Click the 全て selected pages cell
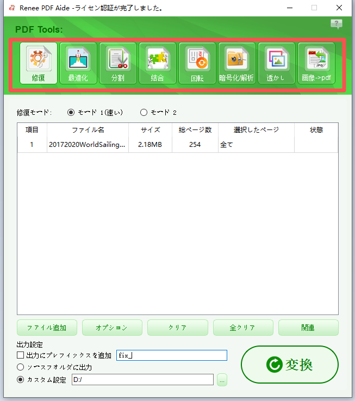355x401 pixels. pos(256,145)
